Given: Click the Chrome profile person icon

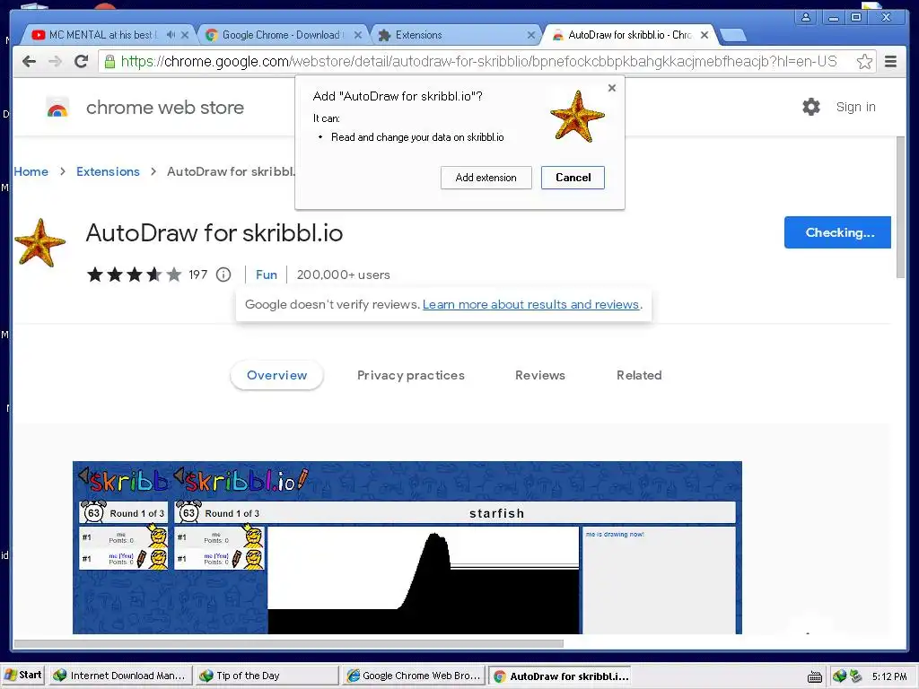Looking at the screenshot, I should click(806, 17).
